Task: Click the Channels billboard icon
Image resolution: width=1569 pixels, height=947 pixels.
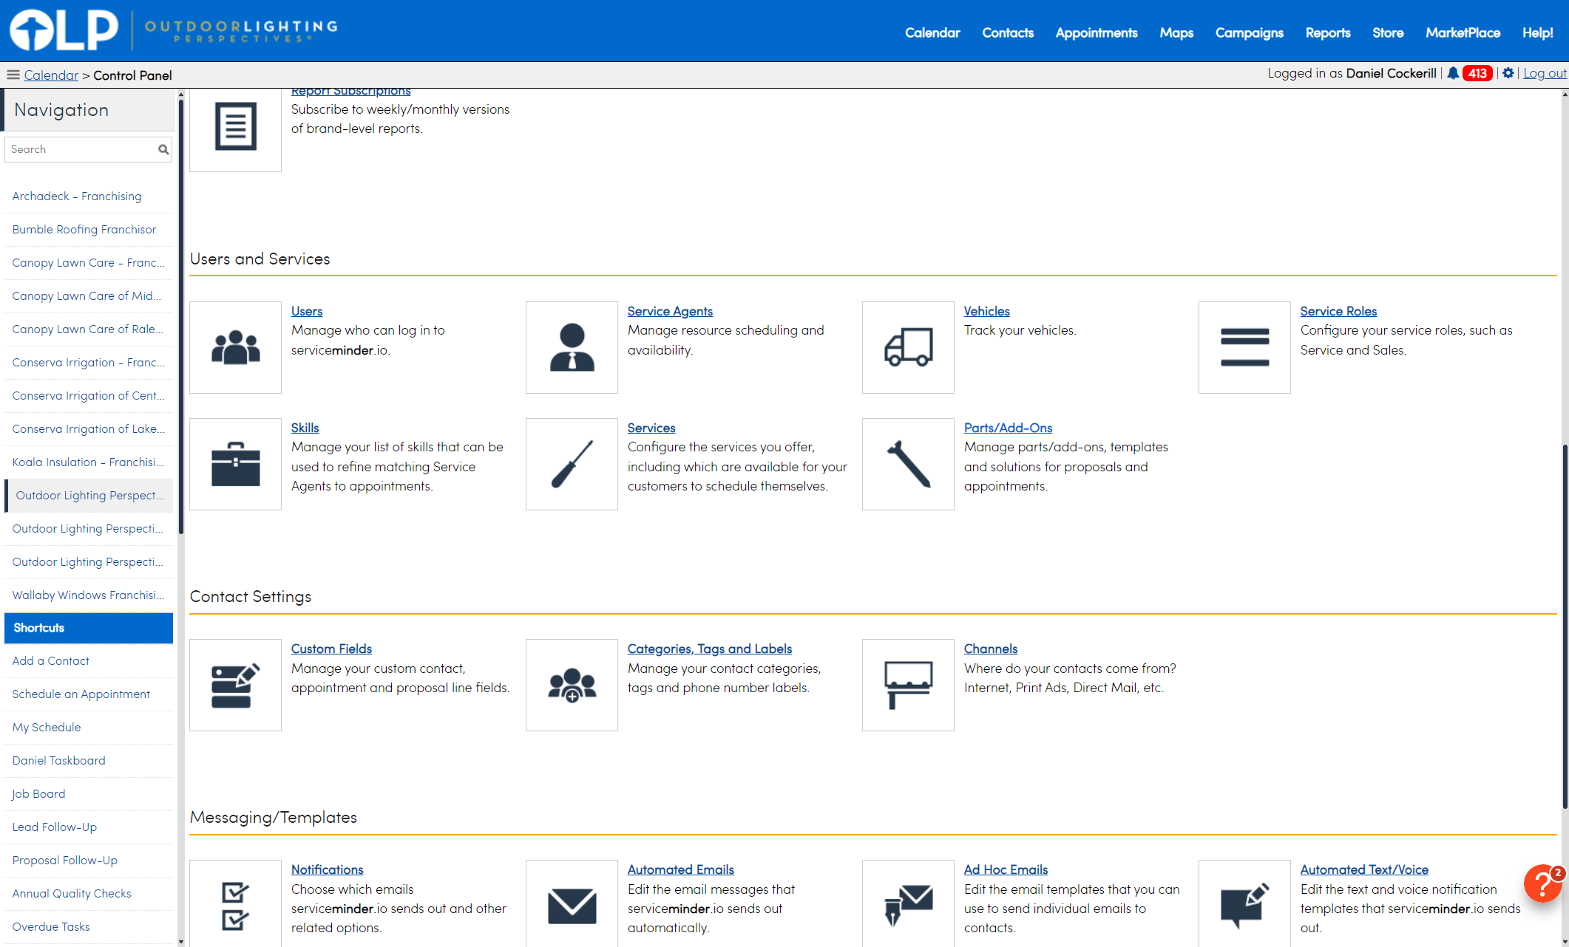Action: [908, 685]
